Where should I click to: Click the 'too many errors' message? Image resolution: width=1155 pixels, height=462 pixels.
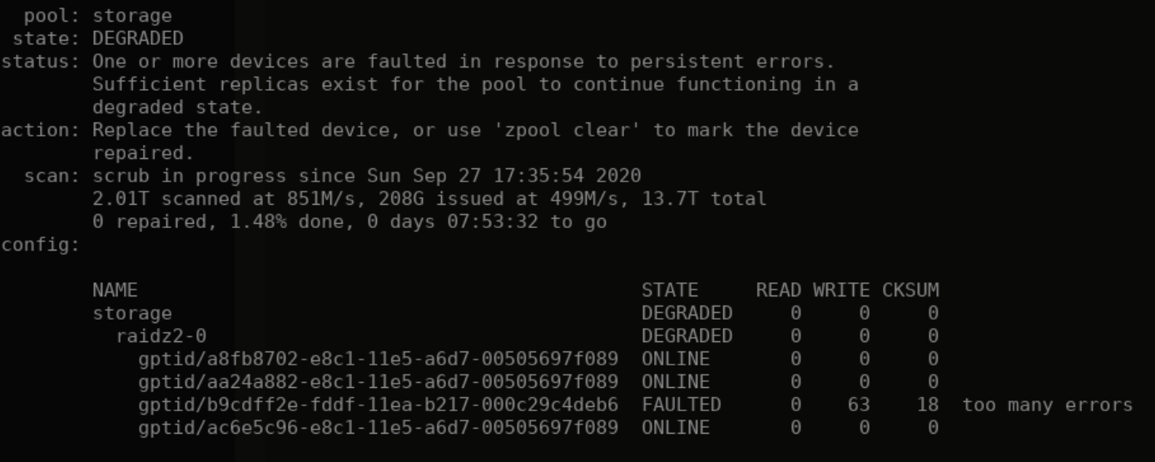[1047, 405]
